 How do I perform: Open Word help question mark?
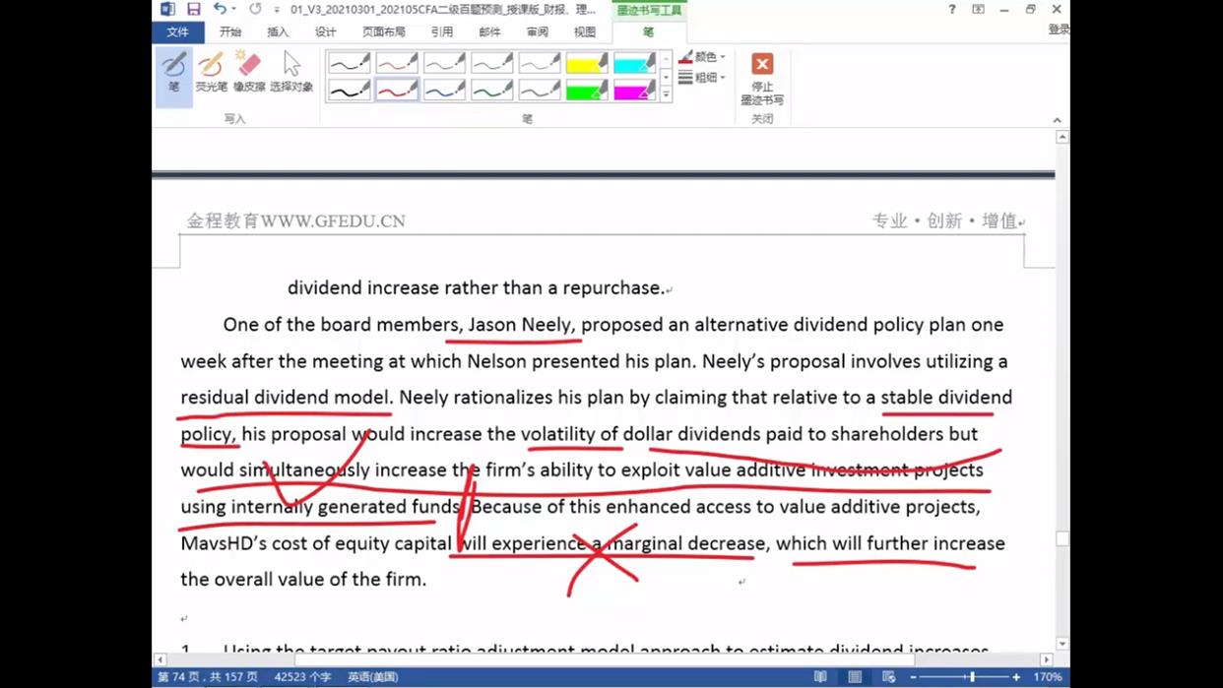coord(951,9)
